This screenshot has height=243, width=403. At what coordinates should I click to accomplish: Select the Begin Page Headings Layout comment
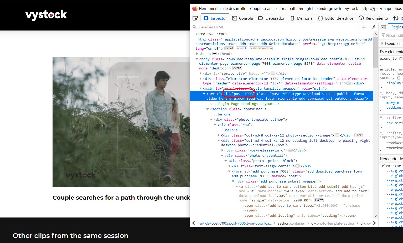(x=245, y=104)
